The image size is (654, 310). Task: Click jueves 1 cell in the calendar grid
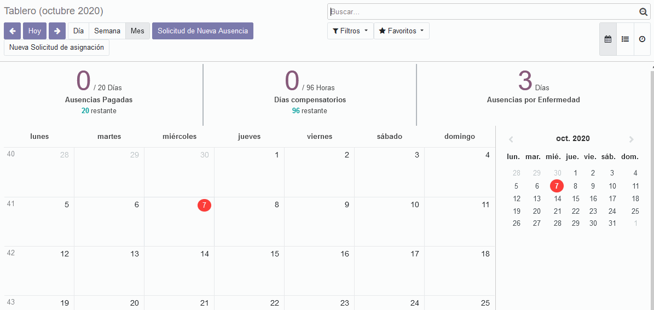tap(249, 172)
